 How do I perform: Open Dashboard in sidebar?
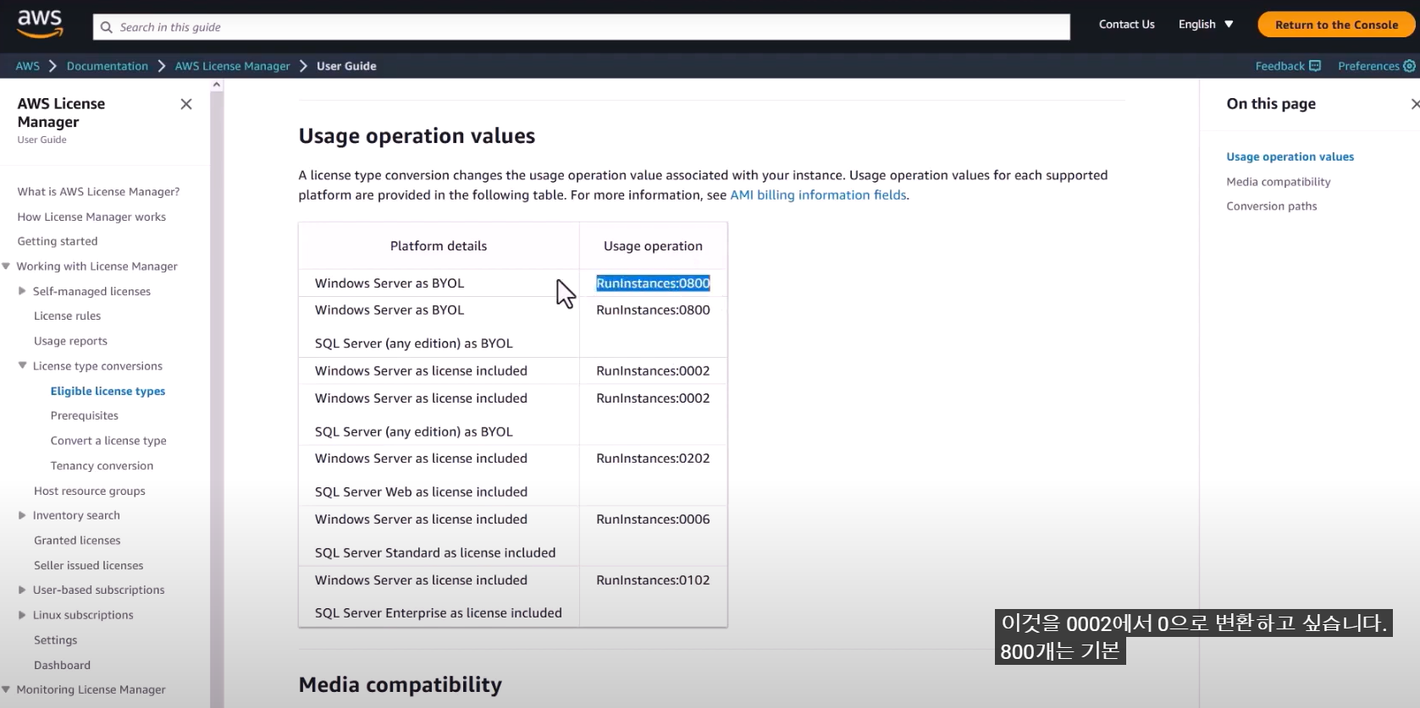62,665
